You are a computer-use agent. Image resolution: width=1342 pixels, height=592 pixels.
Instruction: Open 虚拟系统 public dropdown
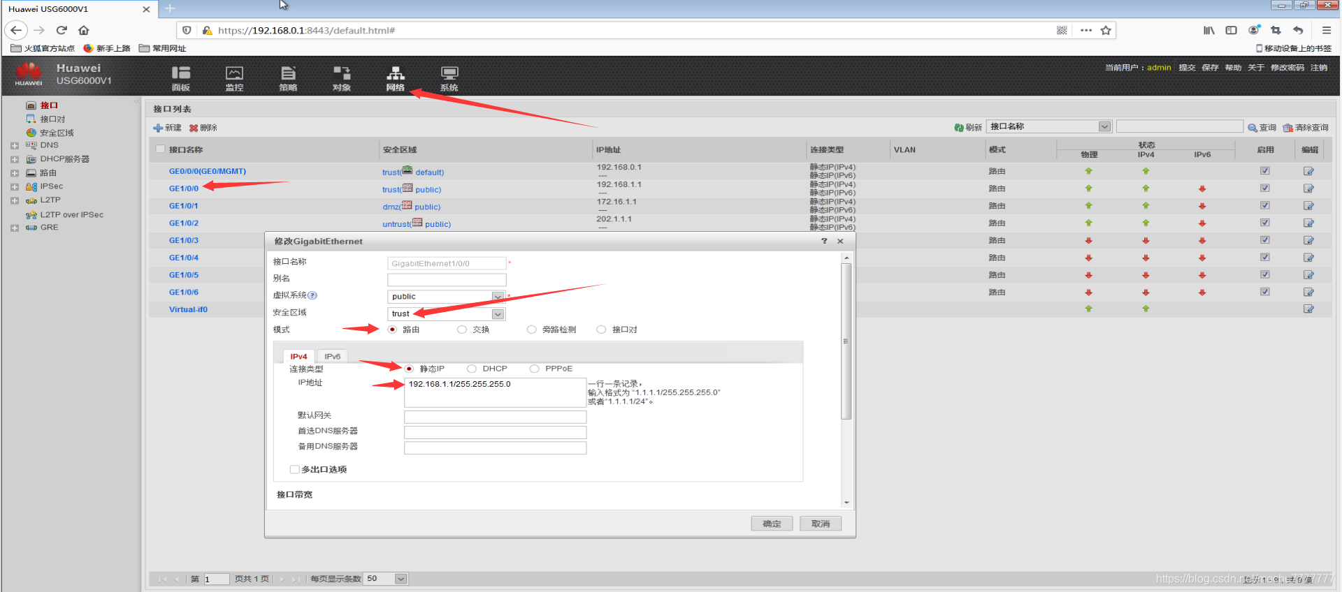click(498, 297)
